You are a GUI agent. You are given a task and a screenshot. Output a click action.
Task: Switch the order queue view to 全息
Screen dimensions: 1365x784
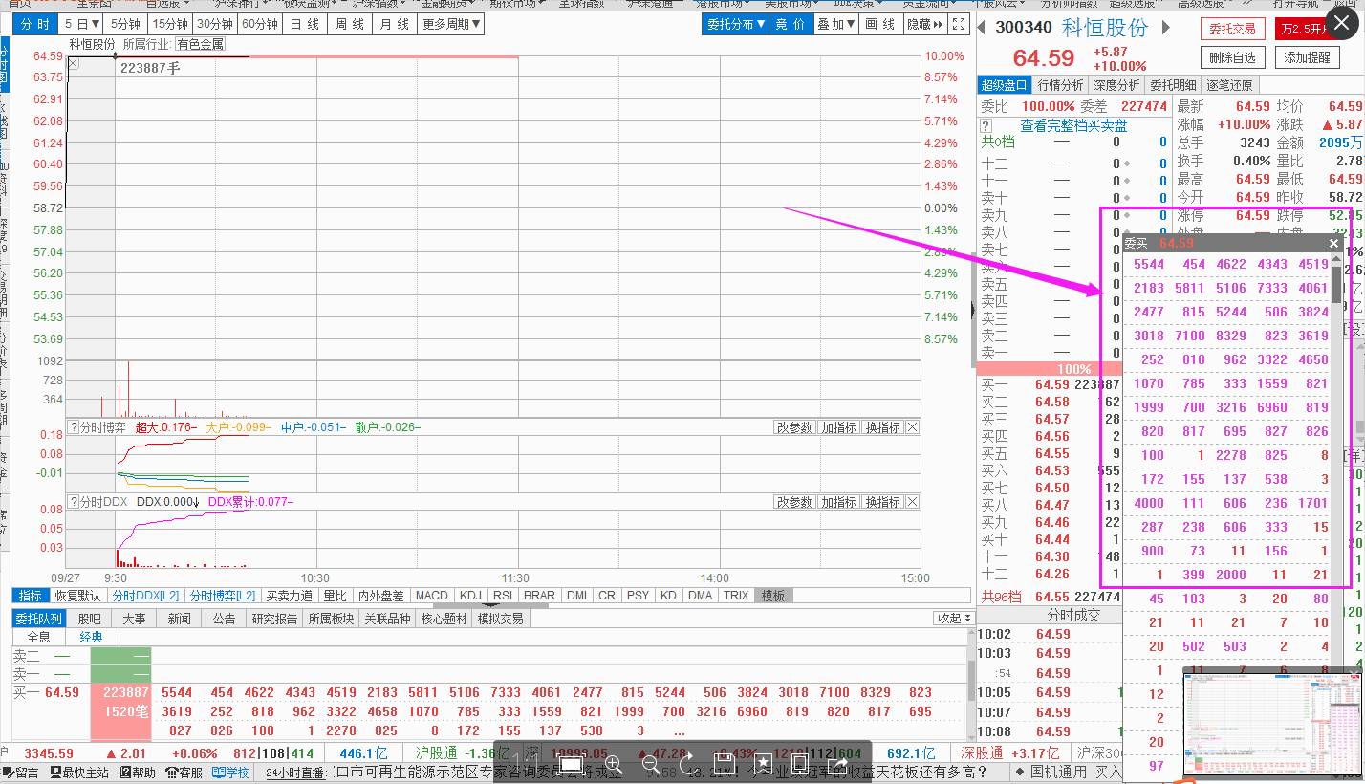pyautogui.click(x=38, y=637)
